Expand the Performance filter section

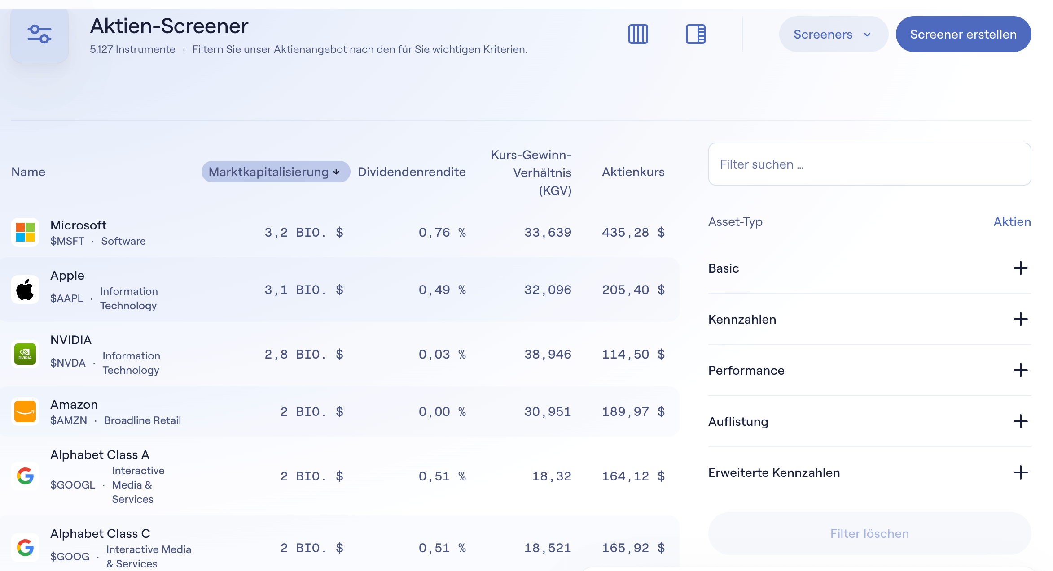(869, 370)
